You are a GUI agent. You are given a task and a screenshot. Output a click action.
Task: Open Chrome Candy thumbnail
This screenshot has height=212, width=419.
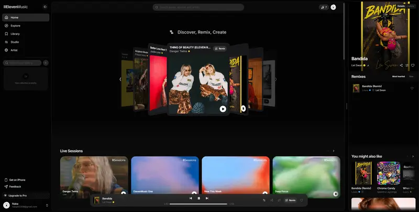(389, 173)
